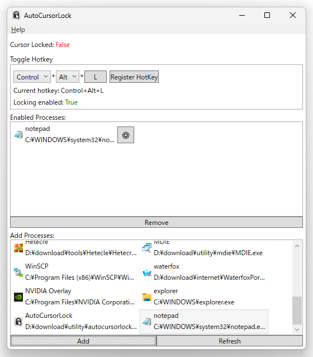Select the Hetecle process icon
The width and height of the screenshot is (313, 357).
tap(18, 248)
